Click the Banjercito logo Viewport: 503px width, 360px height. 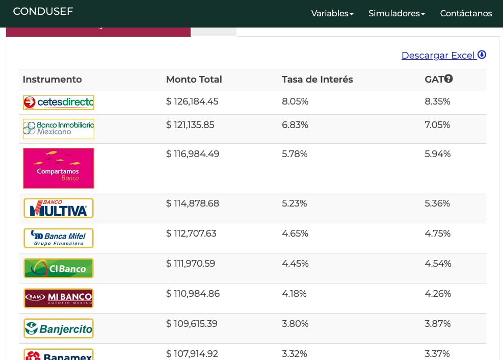(59, 328)
